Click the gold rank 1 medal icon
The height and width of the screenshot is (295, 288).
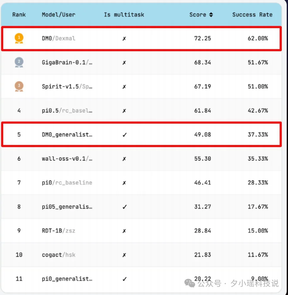click(19, 38)
